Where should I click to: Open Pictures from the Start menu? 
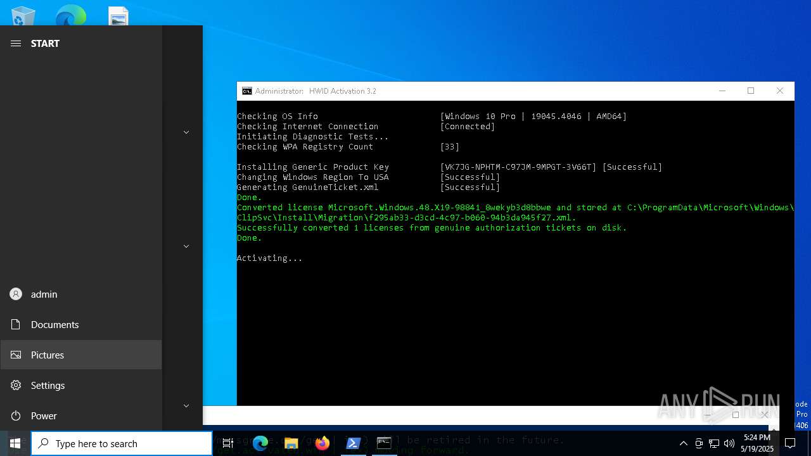(x=81, y=355)
